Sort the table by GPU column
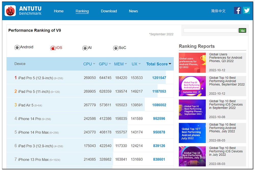The height and width of the screenshot is (171, 255). (105, 64)
